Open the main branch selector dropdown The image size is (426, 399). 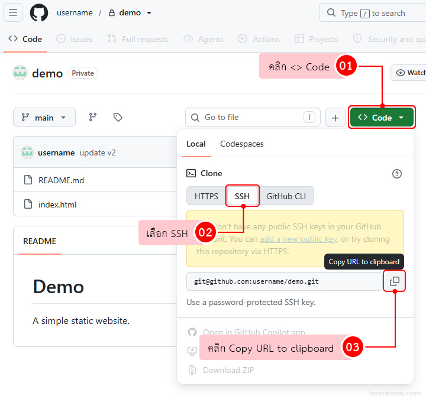pyautogui.click(x=44, y=117)
